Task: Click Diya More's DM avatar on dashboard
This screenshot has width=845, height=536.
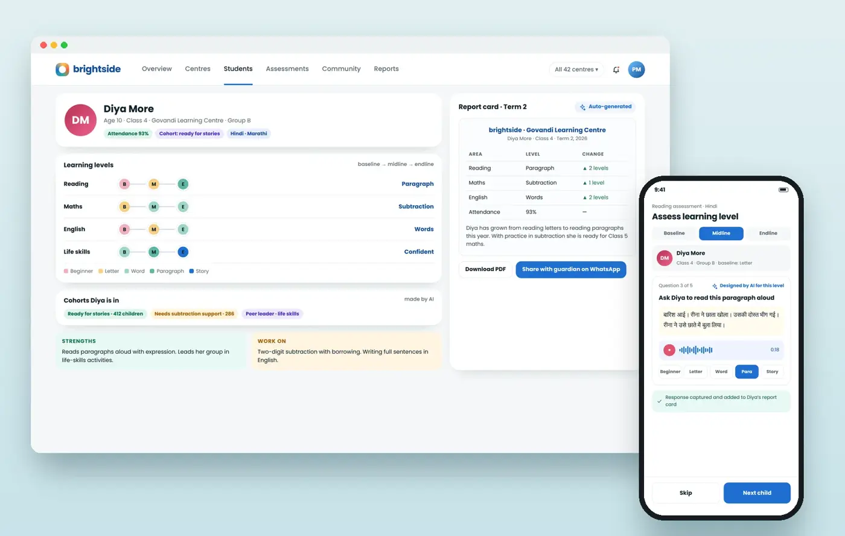Action: point(81,120)
